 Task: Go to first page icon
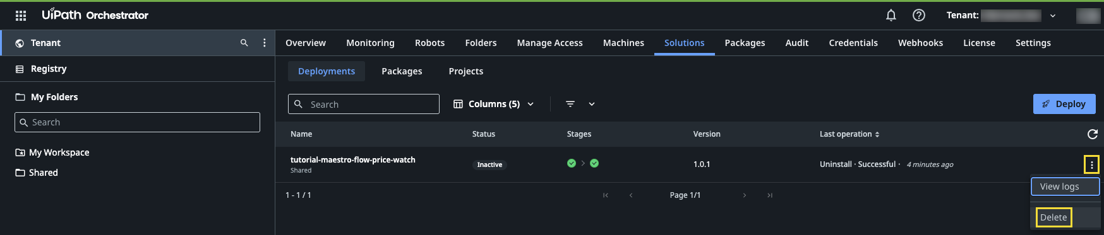point(606,195)
